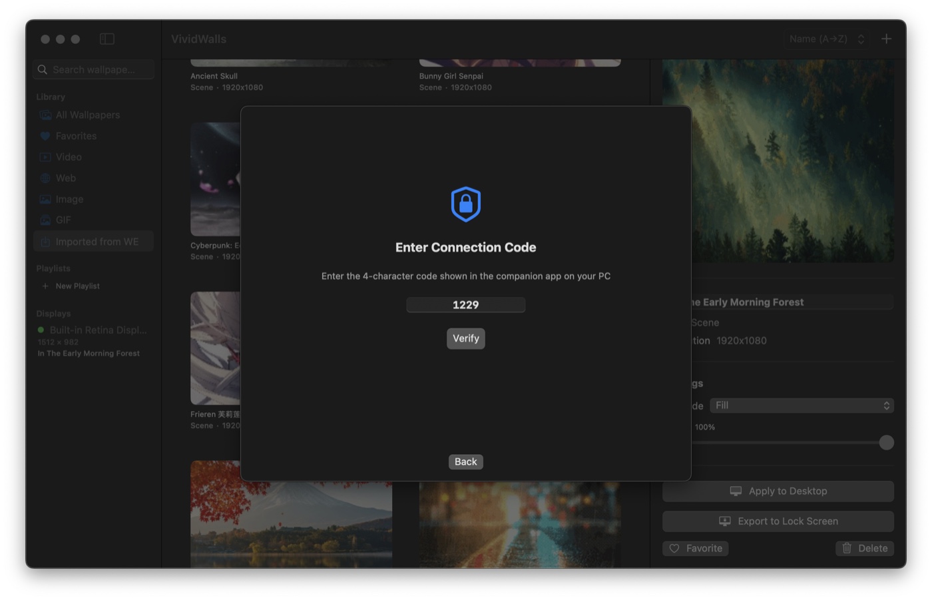932x600 pixels.
Task: Click the Verify button
Action: click(465, 338)
